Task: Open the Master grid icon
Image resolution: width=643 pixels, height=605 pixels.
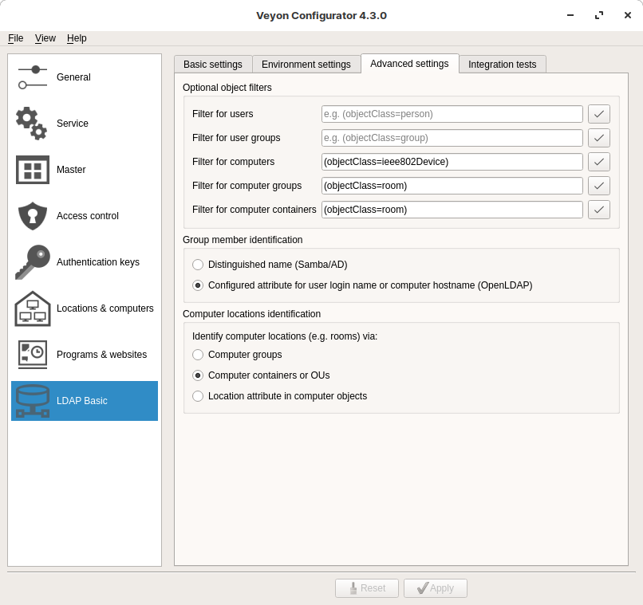Action: tap(33, 170)
